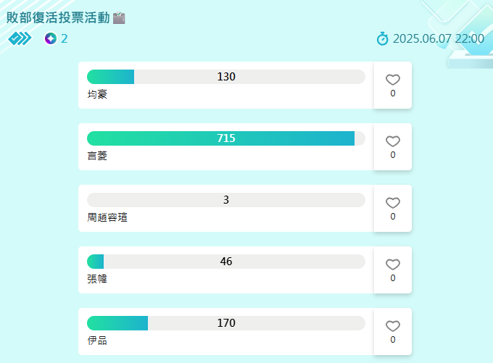Like the 張幃 option heart icon

393,264
